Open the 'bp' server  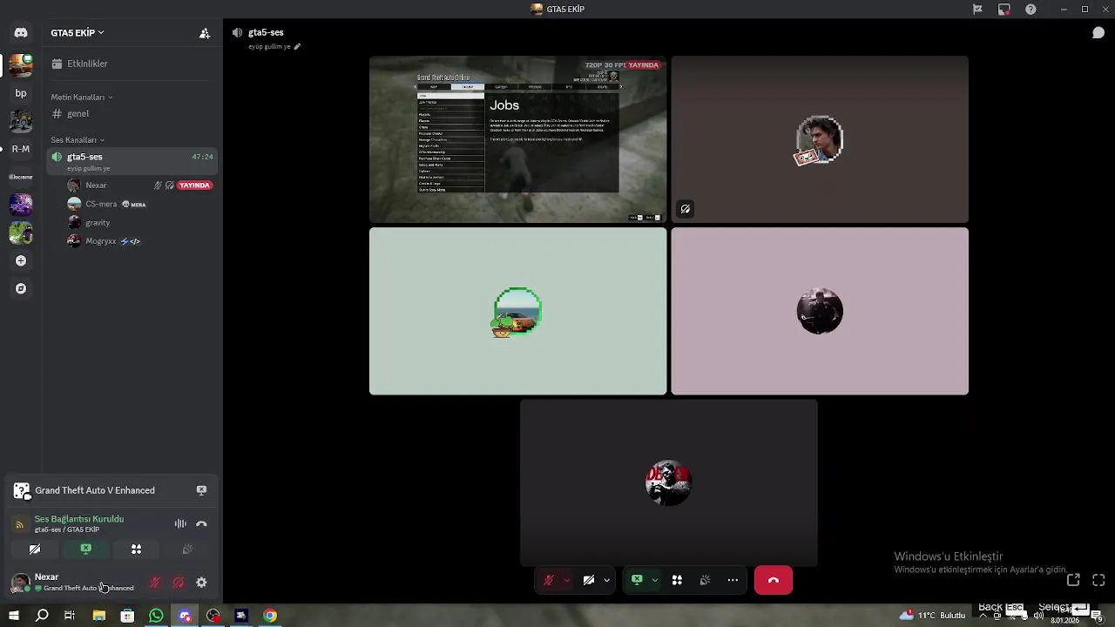pos(21,93)
